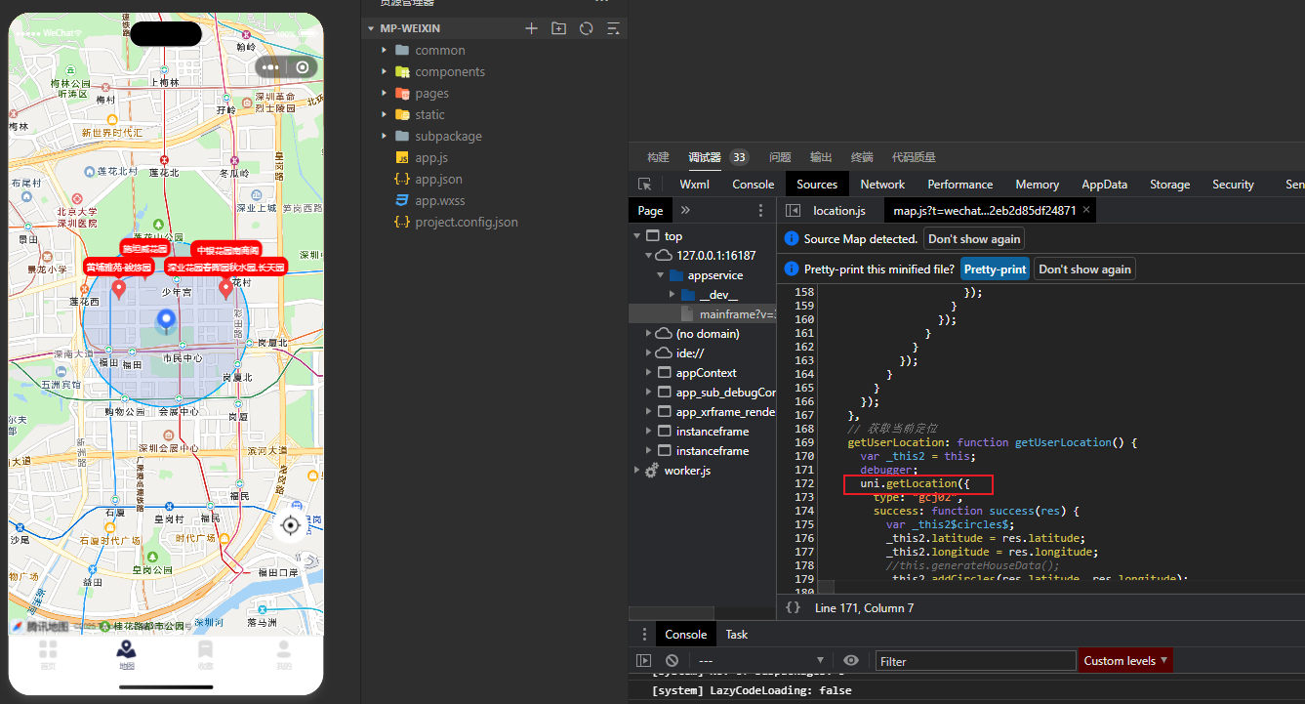Hide the Sources navigator sidebar
Image resolution: width=1305 pixels, height=704 pixels.
[793, 210]
